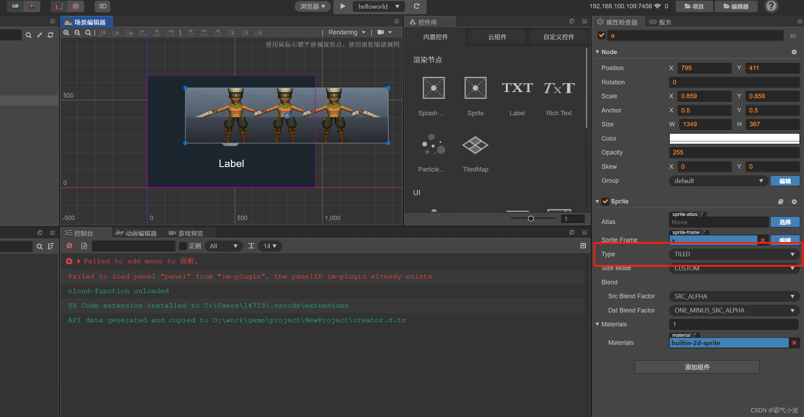The width and height of the screenshot is (804, 417).
Task: Open the console log file
Action: 84,246
